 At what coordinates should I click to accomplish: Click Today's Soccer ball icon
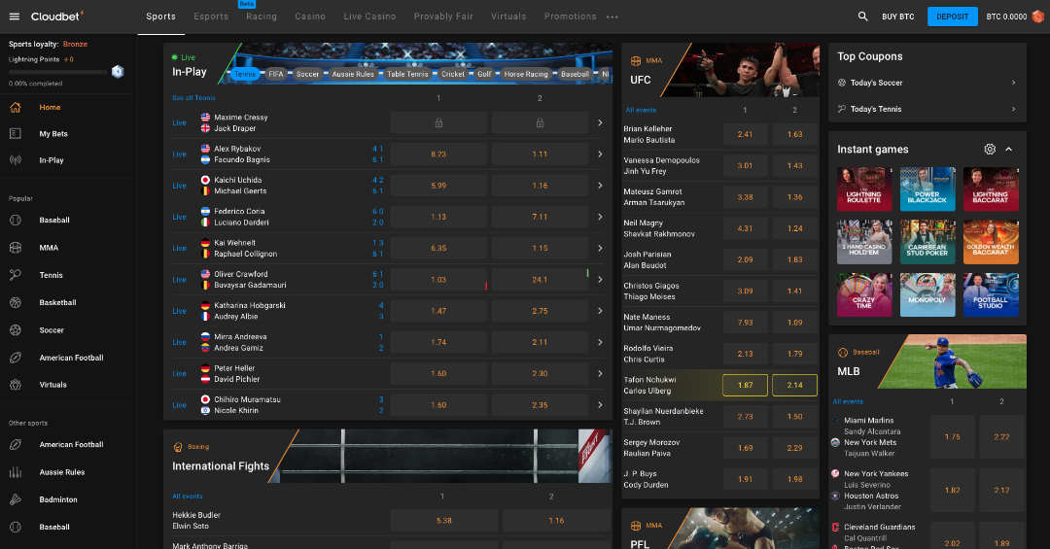click(842, 83)
